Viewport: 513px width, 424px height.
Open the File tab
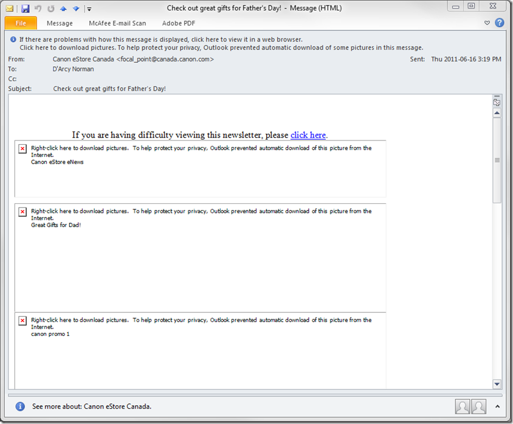point(21,23)
